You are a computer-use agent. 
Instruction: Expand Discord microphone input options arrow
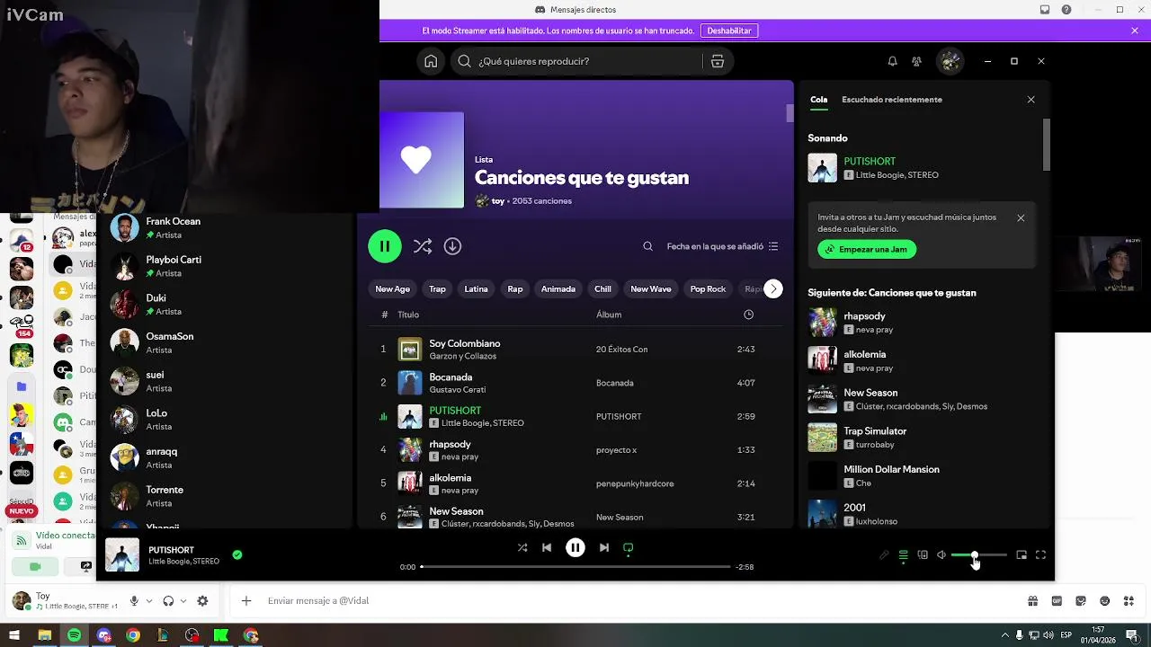[149, 601]
